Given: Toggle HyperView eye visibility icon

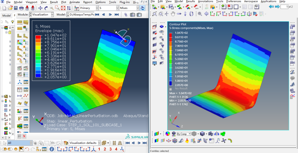Looking at the screenshot, I should tap(161, 32).
